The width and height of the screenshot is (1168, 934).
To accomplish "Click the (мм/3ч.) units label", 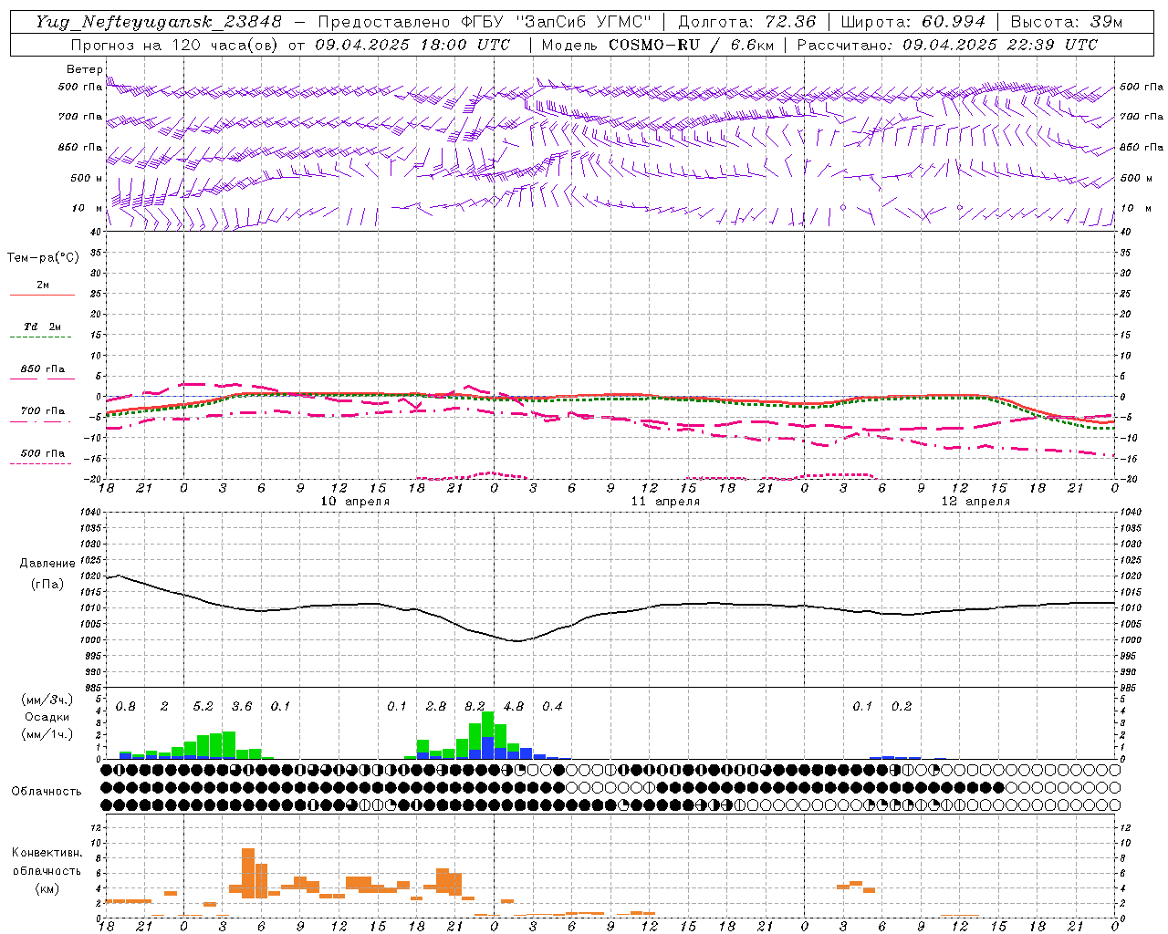I will point(47,700).
